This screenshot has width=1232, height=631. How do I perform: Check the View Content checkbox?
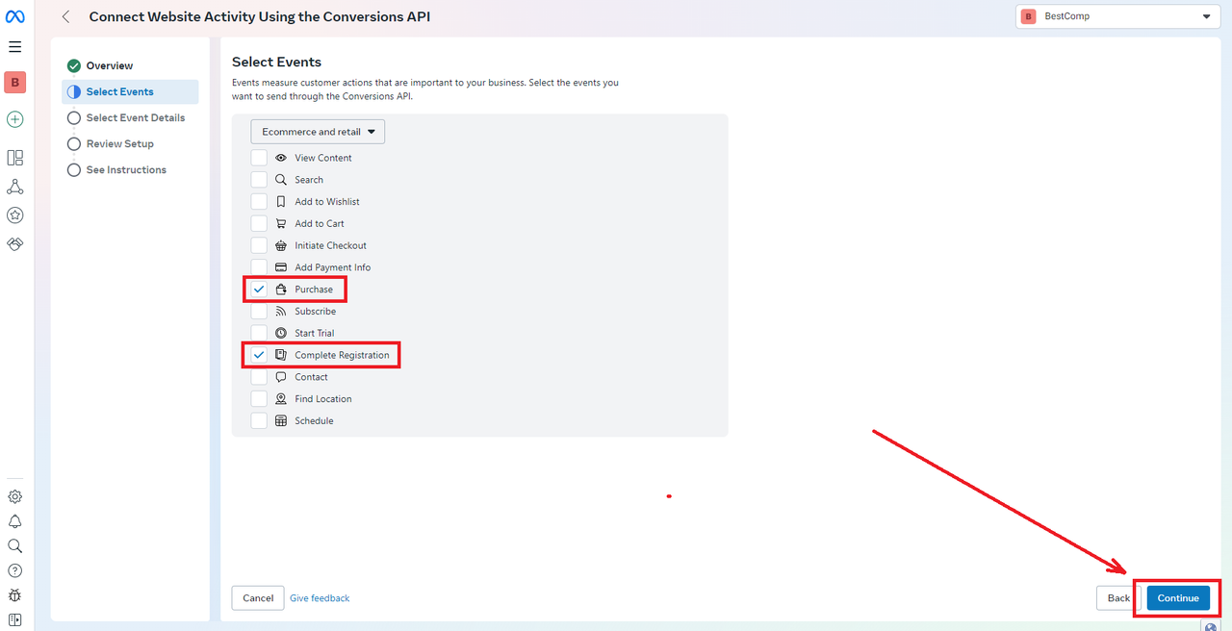(259, 158)
